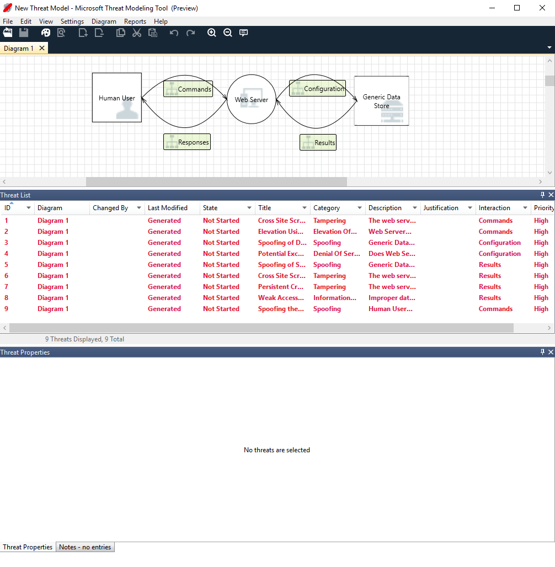Open the Diagram menu

tap(104, 21)
